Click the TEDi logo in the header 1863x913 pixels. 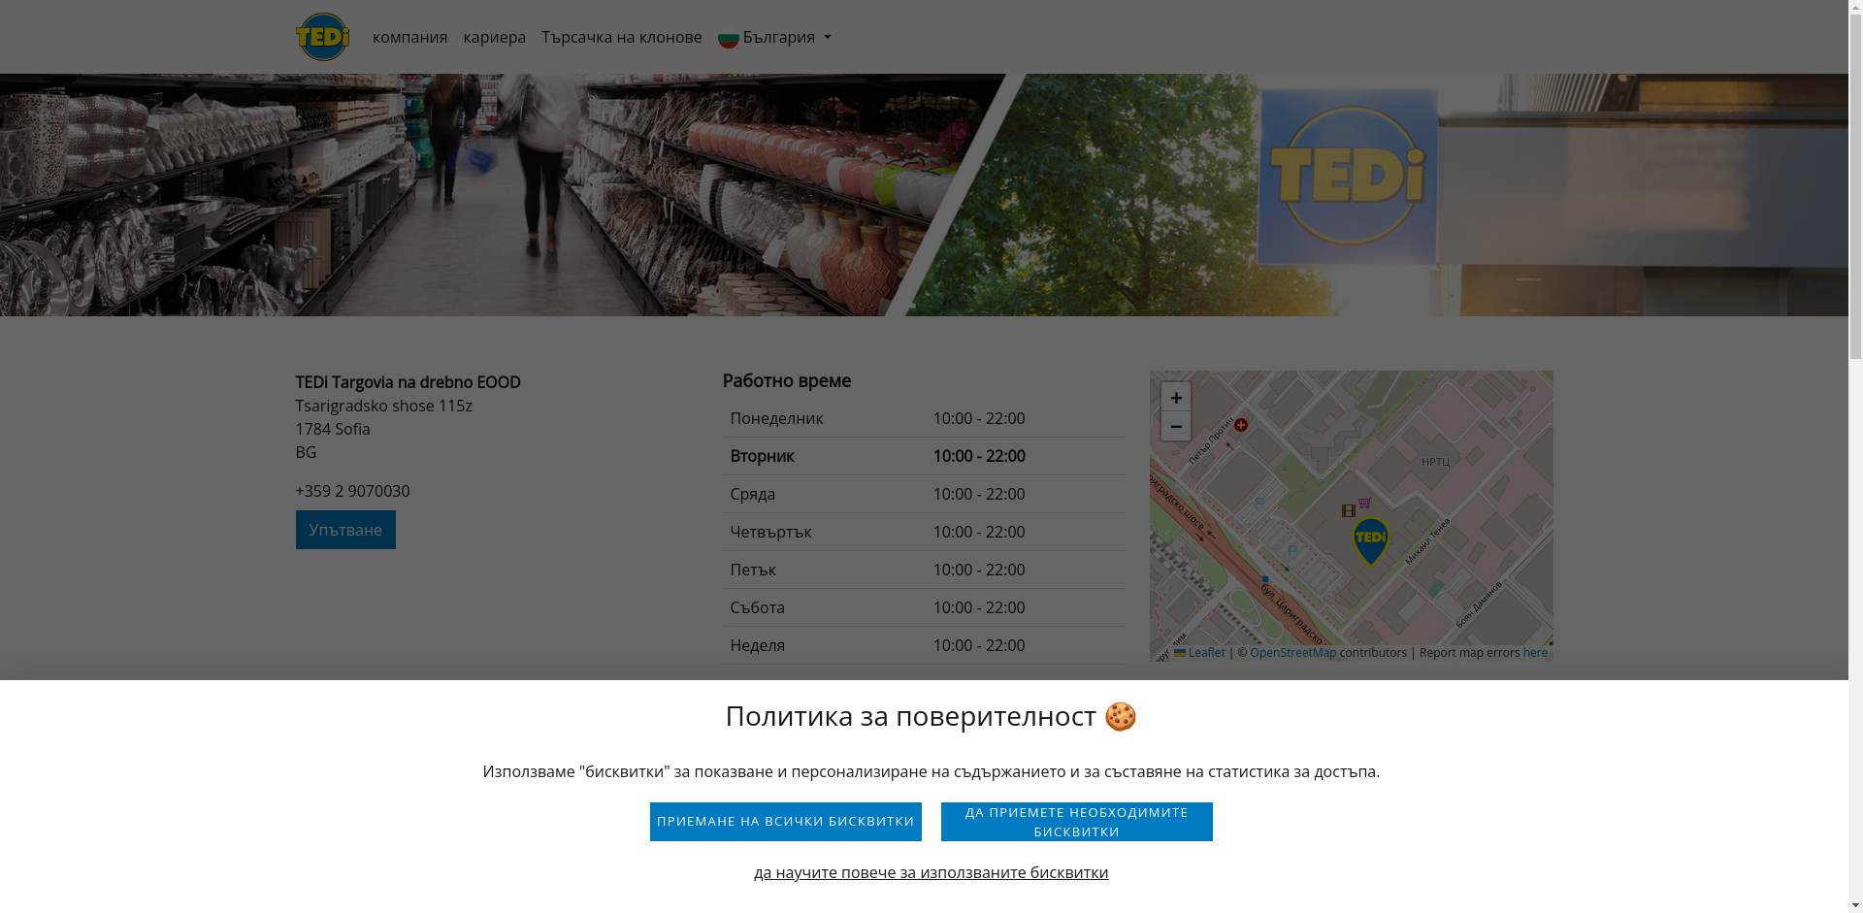point(322,36)
